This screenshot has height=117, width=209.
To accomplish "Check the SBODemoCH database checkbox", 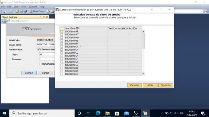I will pyautogui.click(x=62, y=50).
